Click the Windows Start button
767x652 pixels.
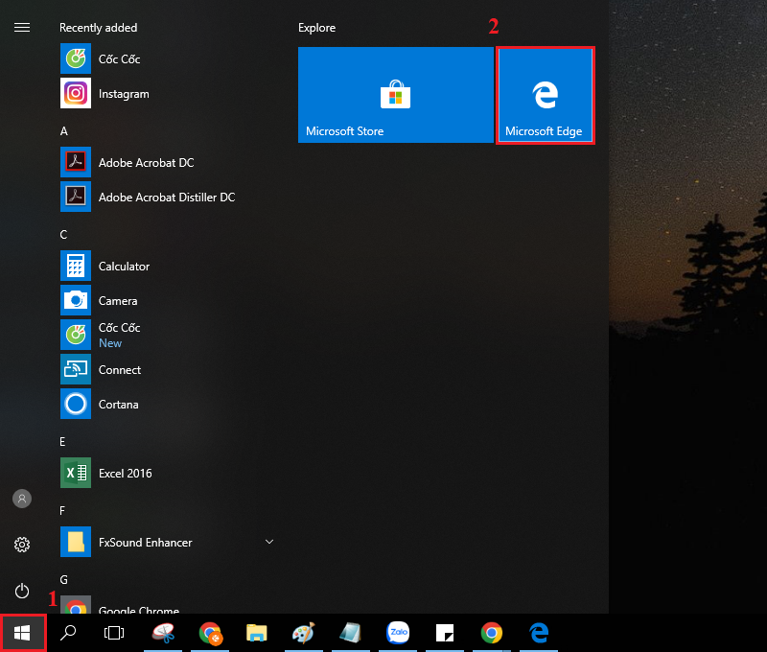pos(22,633)
